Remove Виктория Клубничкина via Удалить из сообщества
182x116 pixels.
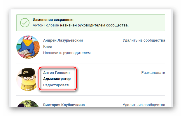pyautogui.click(x=144, y=105)
